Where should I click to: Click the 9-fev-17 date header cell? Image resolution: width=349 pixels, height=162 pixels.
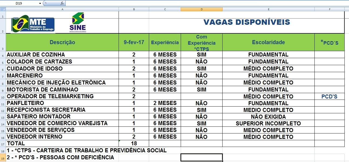tap(134, 42)
